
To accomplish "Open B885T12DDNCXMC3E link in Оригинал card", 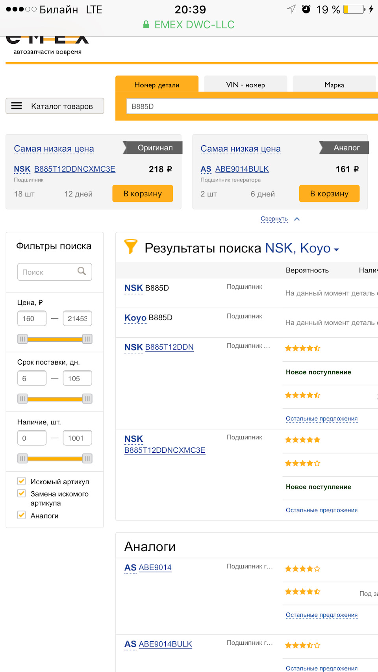I will (x=75, y=169).
